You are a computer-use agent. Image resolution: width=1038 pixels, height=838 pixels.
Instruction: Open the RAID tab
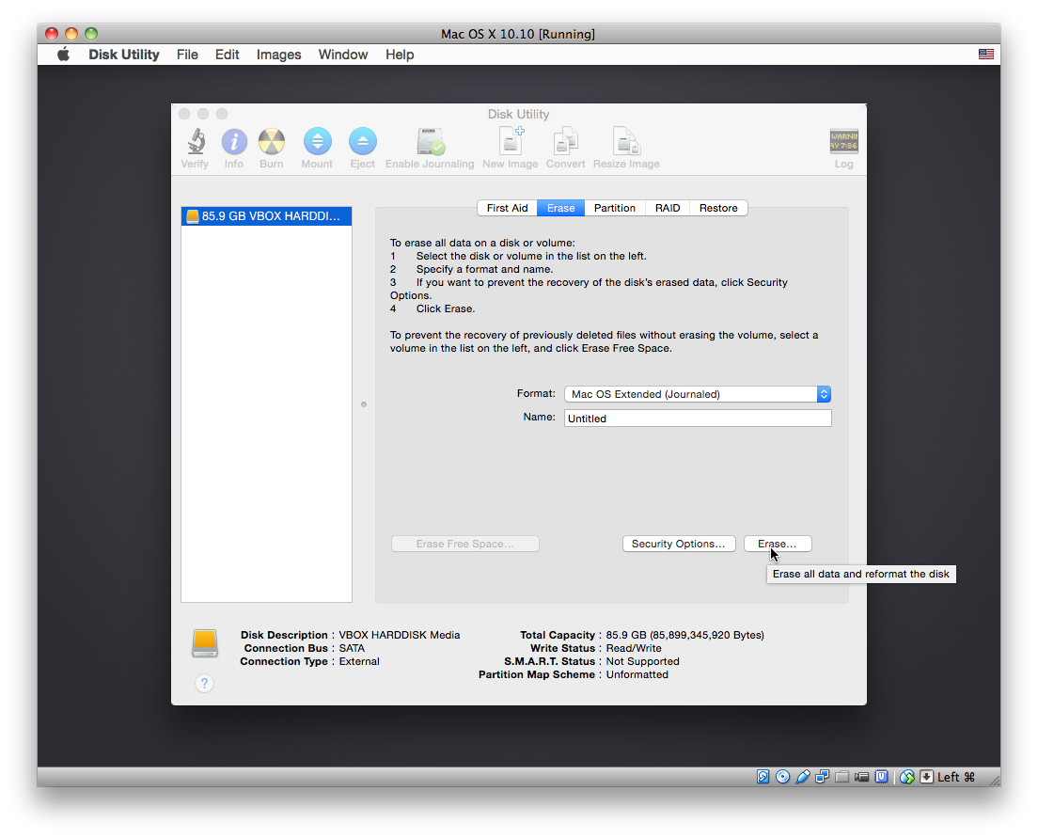[668, 208]
